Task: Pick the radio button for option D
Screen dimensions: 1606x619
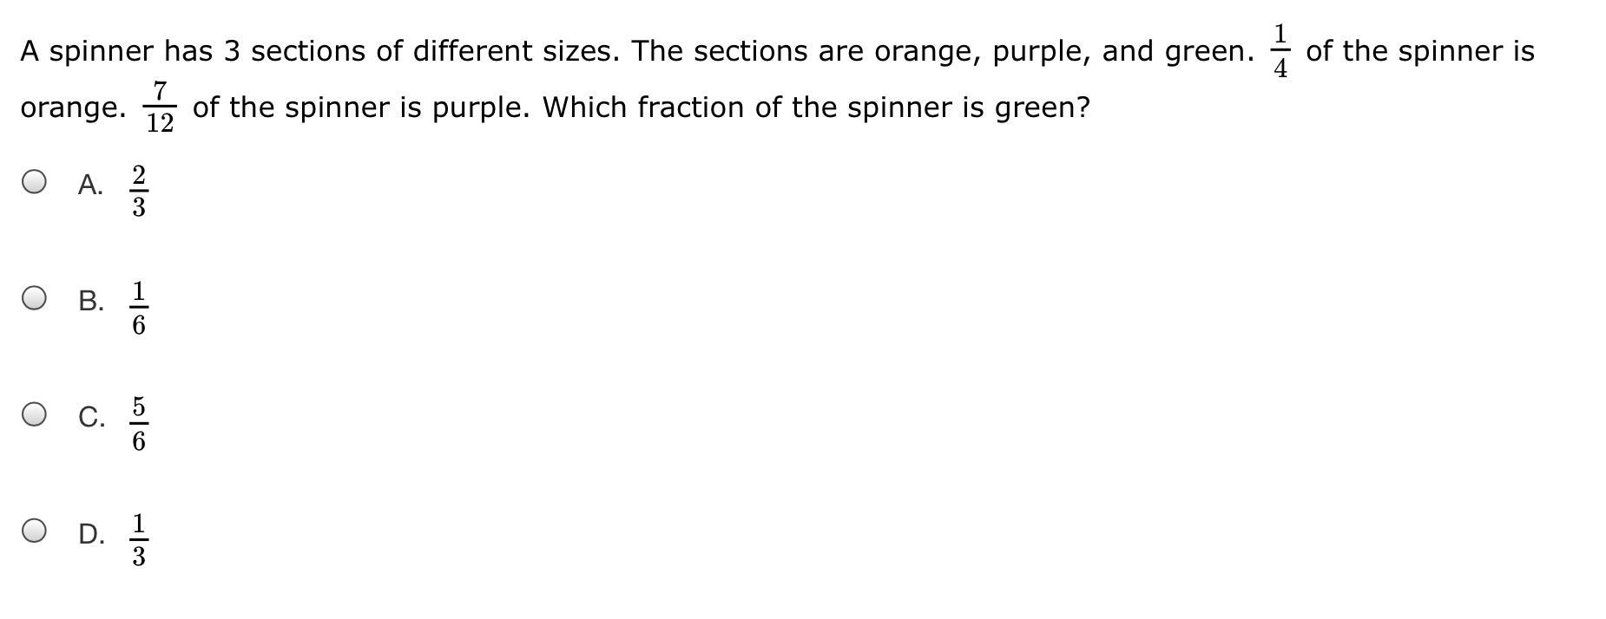Action: click(34, 531)
